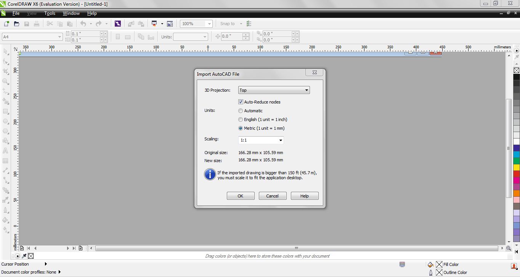Open the Application launcher icon
This screenshot has height=277, width=520.
pyautogui.click(x=154, y=24)
